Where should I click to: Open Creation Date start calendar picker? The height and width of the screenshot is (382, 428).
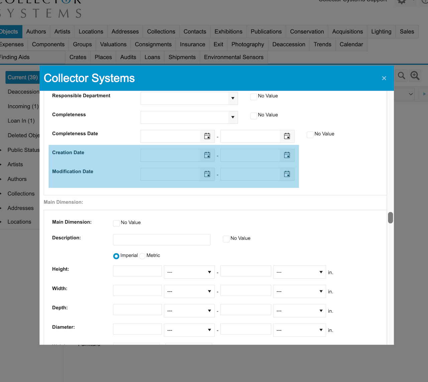tap(207, 155)
